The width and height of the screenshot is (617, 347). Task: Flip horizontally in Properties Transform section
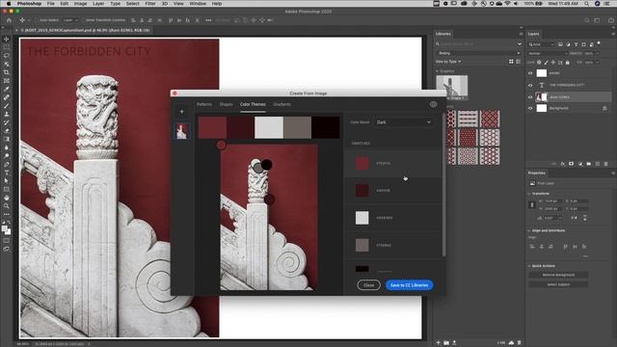(575, 218)
